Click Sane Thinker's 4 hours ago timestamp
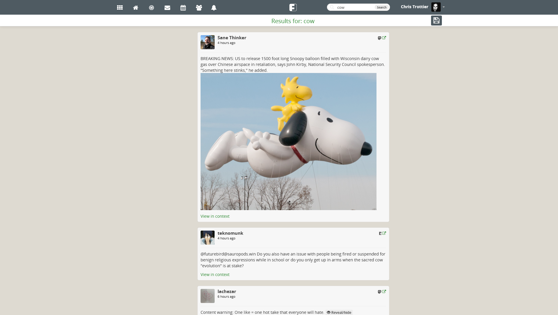 click(x=226, y=43)
